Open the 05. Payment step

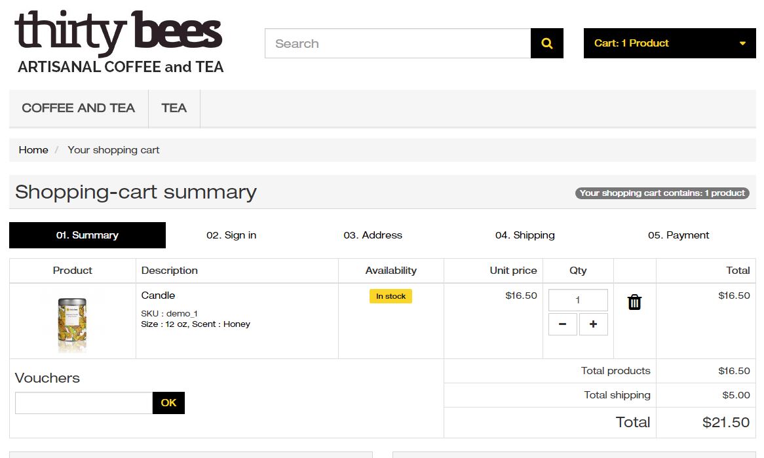(x=678, y=235)
